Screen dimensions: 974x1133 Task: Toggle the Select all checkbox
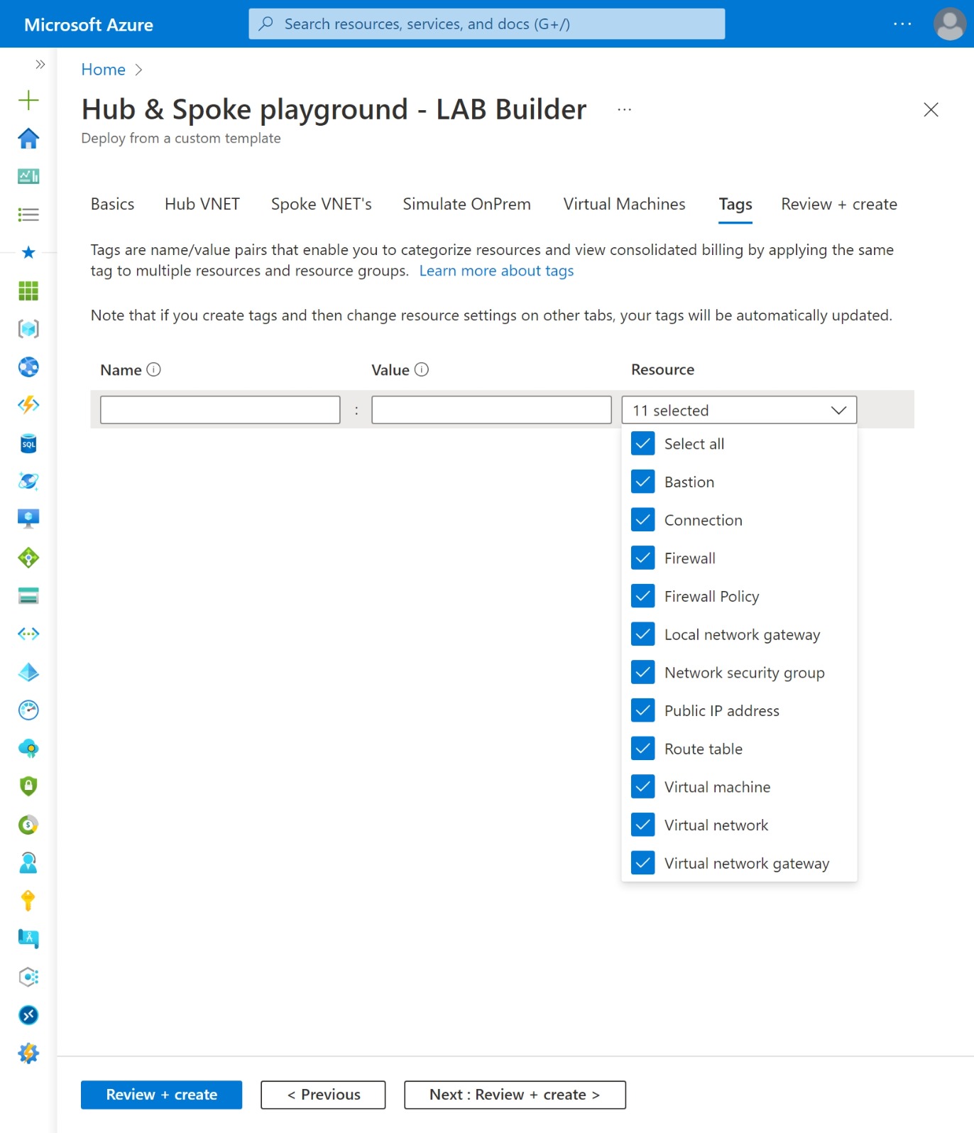pos(643,444)
